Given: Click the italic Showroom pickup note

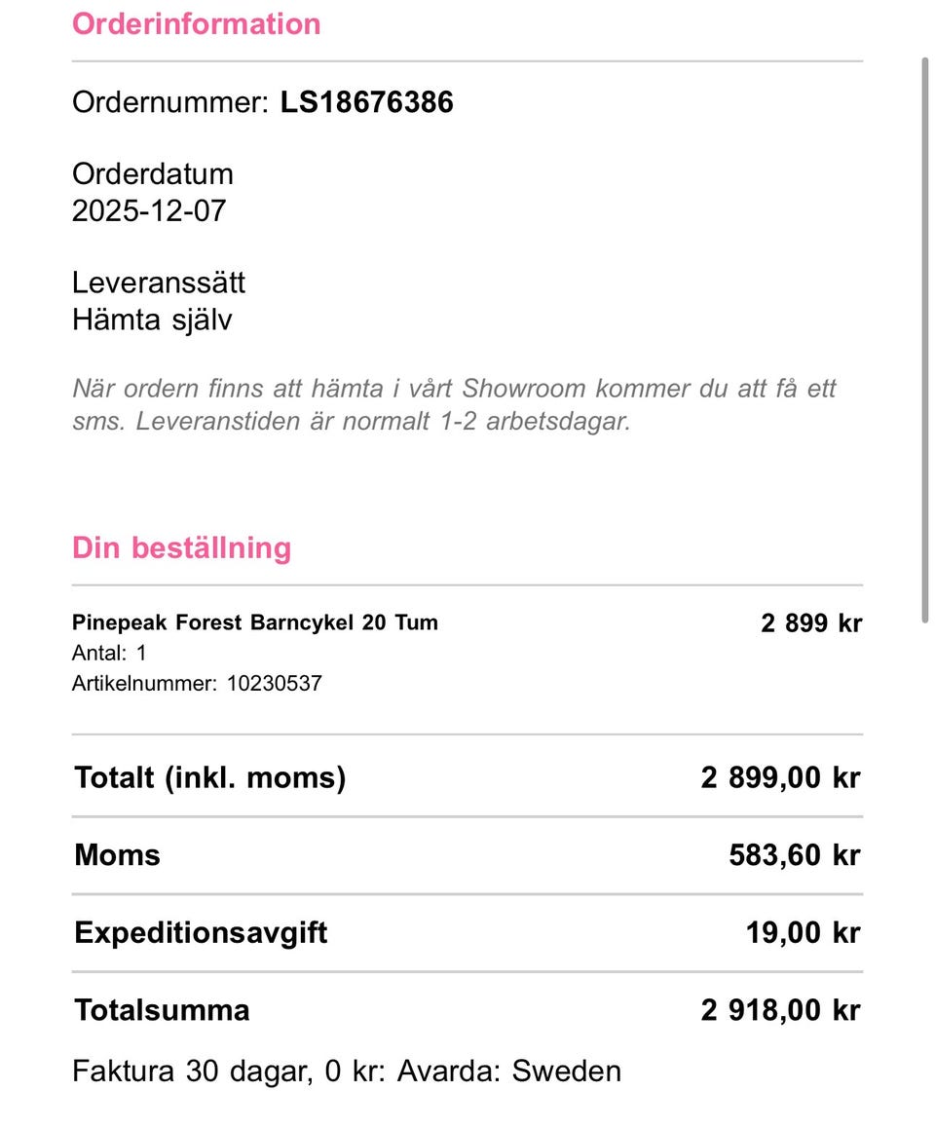Looking at the screenshot, I should (454, 405).
